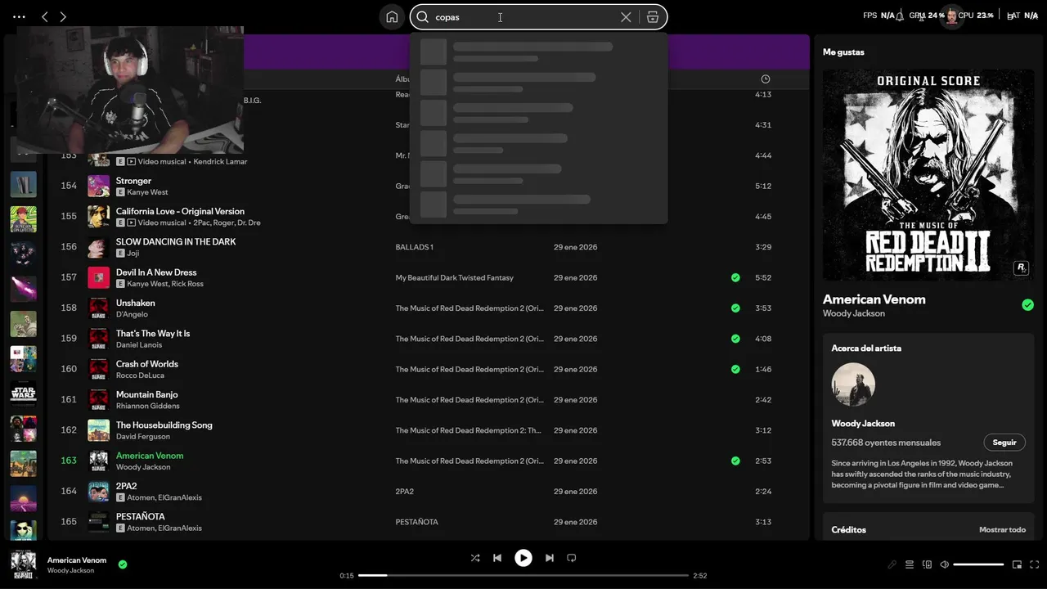Skip to previous track
This screenshot has height=589, width=1047.
tap(497, 558)
